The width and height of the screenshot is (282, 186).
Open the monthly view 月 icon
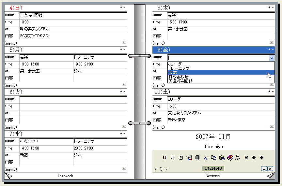point(173,158)
